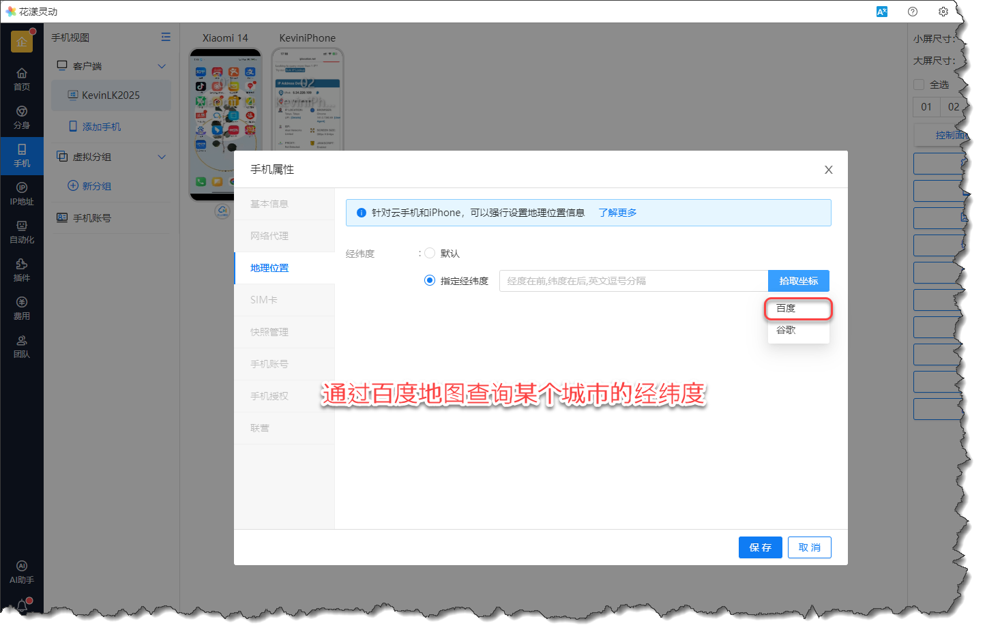Image resolution: width=985 pixels, height=634 pixels.
Task: Open the 了解更多 link
Action: [x=617, y=213]
